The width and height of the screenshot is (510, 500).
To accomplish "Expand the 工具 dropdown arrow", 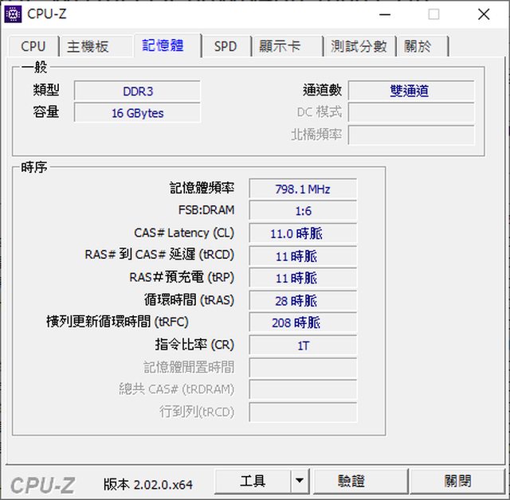I will (x=299, y=481).
